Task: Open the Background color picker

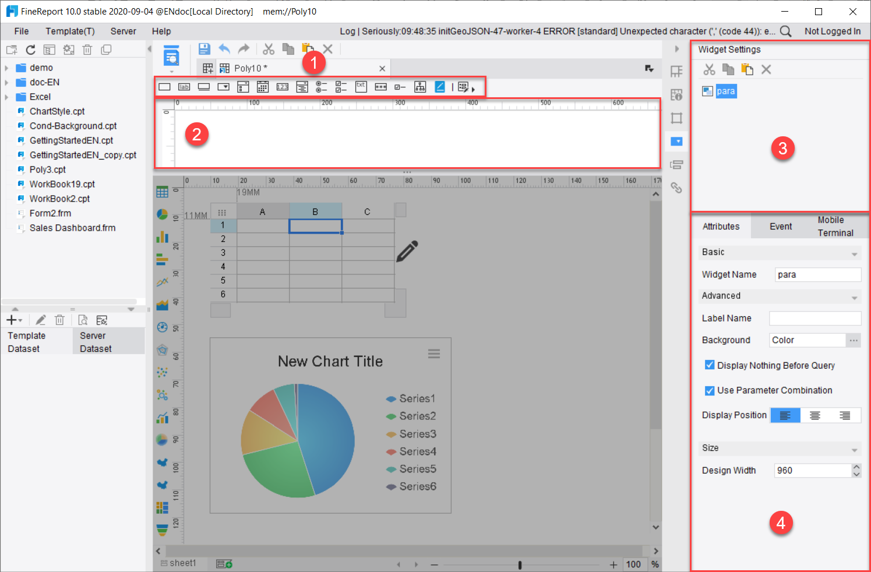Action: coord(854,340)
